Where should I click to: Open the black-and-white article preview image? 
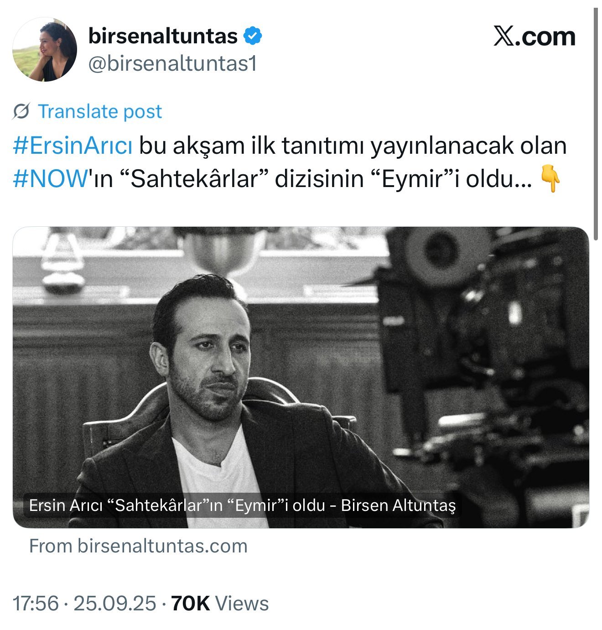click(301, 377)
